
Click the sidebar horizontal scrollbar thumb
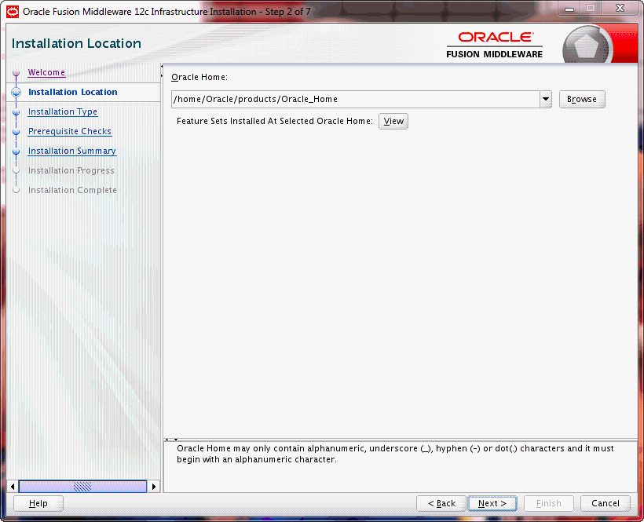coord(82,487)
